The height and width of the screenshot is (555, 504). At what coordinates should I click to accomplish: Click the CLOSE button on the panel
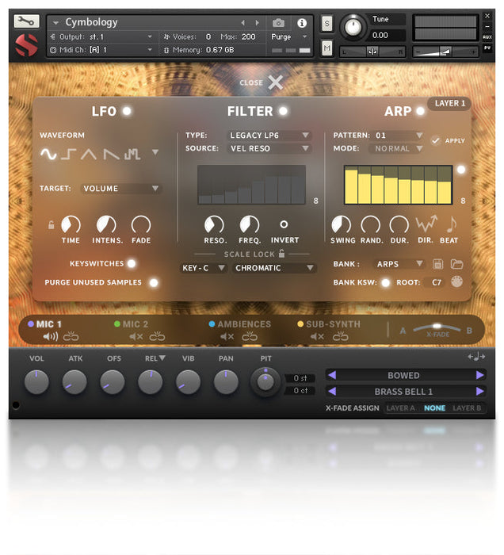click(262, 82)
